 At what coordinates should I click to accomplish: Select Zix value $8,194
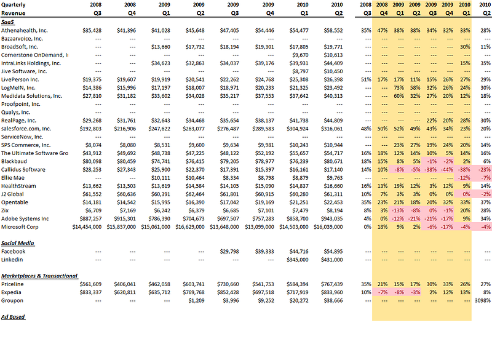[x=335, y=210]
